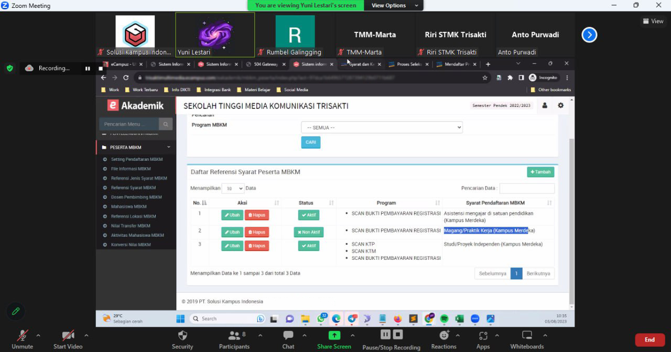Open Referensi Syarat MBKM in sidebar

(133, 188)
